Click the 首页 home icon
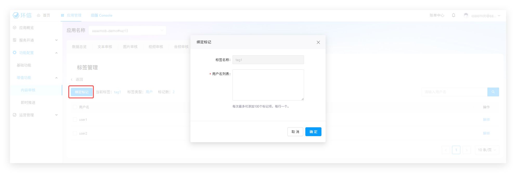 [39, 15]
